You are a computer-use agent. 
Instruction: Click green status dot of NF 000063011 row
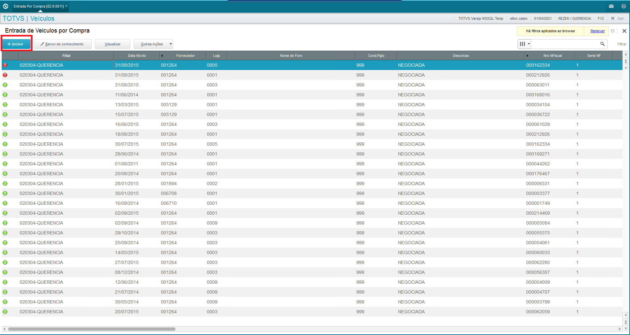tap(5, 85)
